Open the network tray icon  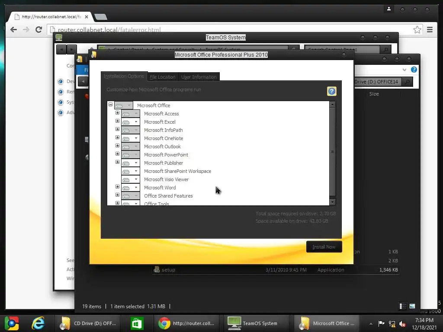pyautogui.click(x=392, y=323)
